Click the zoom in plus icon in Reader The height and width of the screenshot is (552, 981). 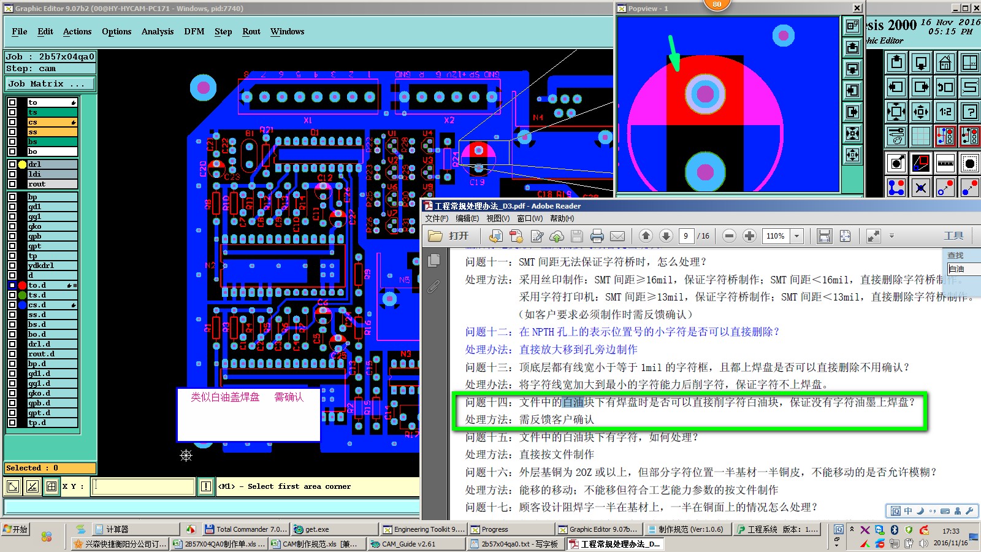coord(749,236)
